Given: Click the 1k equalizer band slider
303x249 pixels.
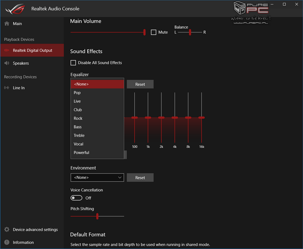Looking at the screenshot, I should coord(148,118).
